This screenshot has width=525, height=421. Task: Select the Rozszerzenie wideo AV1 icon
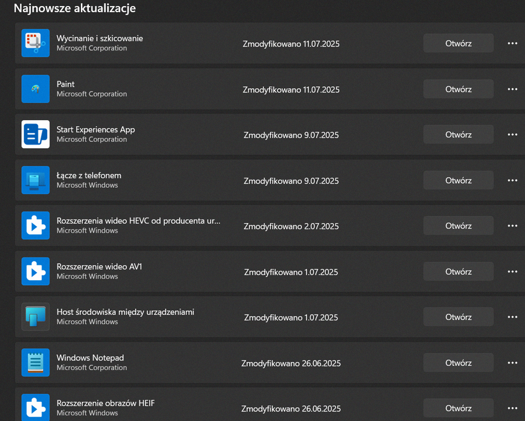coord(35,271)
